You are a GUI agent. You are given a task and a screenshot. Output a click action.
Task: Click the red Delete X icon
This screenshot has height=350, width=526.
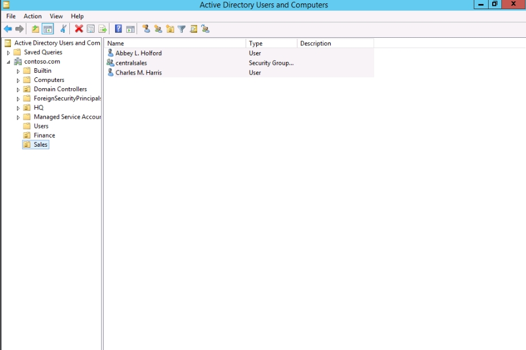pyautogui.click(x=79, y=29)
